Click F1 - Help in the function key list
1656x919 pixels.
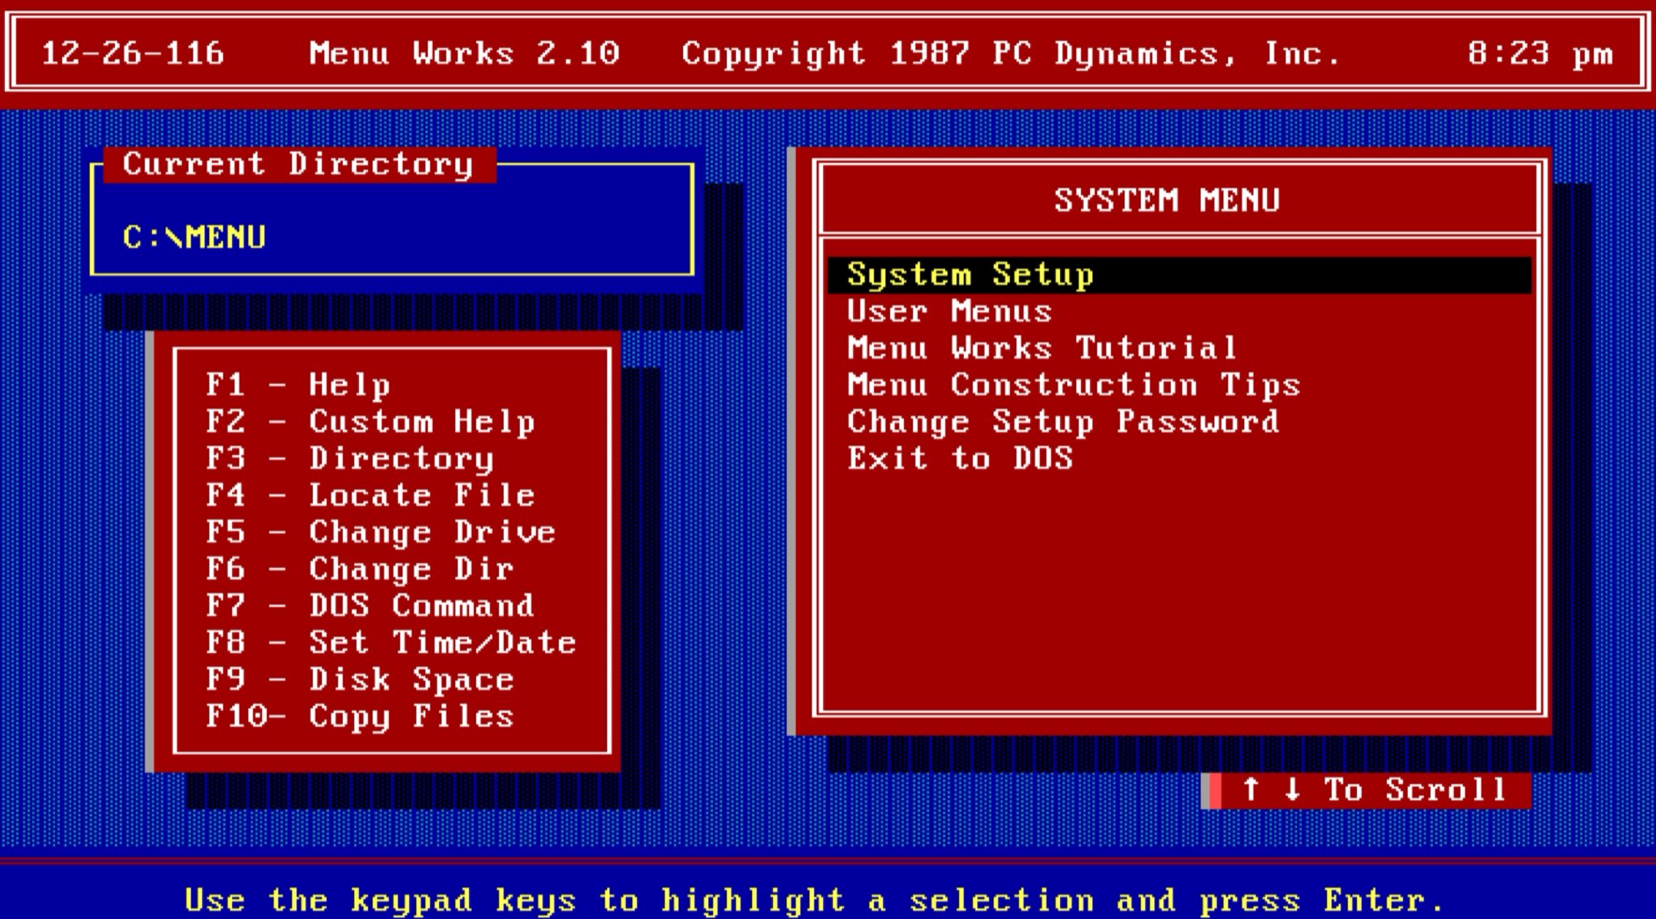tap(298, 386)
